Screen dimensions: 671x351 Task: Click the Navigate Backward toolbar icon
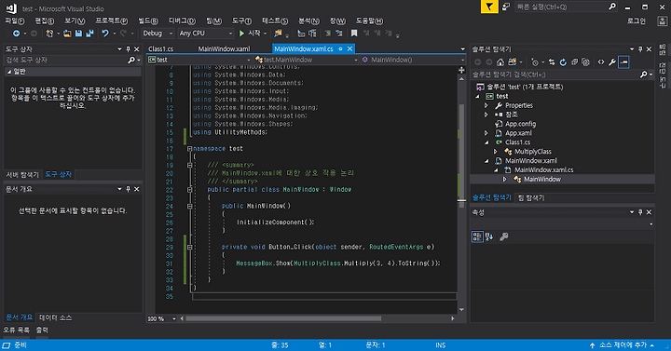click(x=16, y=34)
